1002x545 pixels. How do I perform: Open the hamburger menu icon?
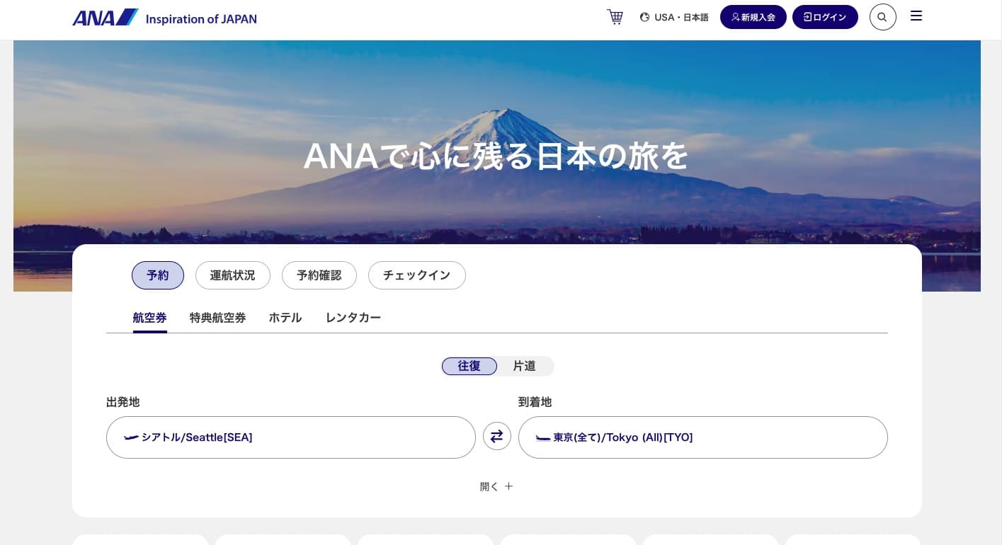916,16
